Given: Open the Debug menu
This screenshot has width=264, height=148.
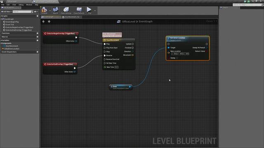Looking at the screenshot, I should (21, 5).
